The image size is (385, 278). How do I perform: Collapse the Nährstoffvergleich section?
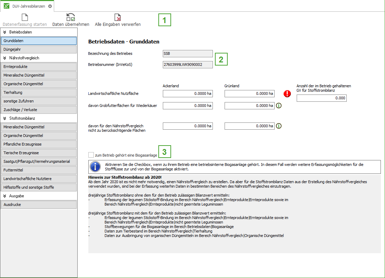coord(5,58)
